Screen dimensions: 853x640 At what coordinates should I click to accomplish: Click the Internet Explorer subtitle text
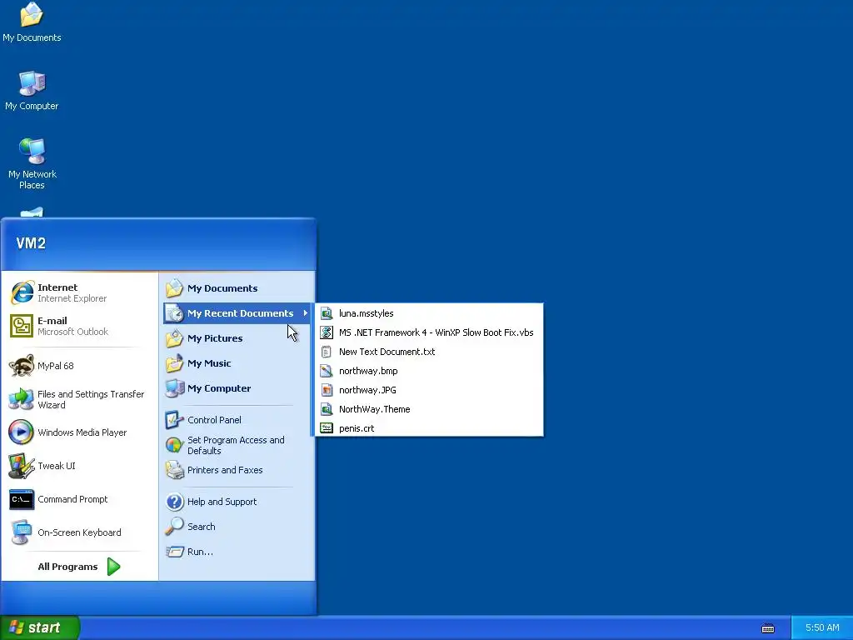click(72, 299)
